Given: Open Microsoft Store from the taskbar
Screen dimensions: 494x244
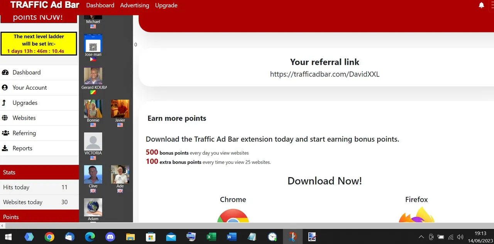Looking at the screenshot, I should click(x=151, y=237).
